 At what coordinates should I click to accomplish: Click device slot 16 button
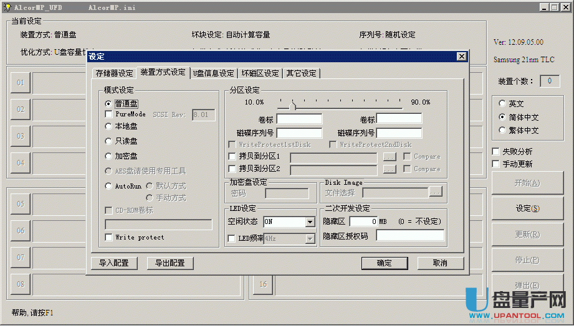point(263,284)
